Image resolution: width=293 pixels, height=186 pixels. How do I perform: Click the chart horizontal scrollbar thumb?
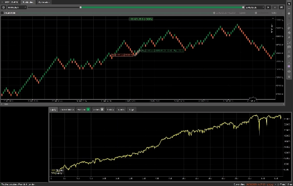point(6,104)
